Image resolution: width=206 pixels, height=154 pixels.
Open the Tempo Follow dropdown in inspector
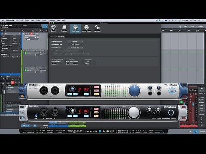[15, 36]
